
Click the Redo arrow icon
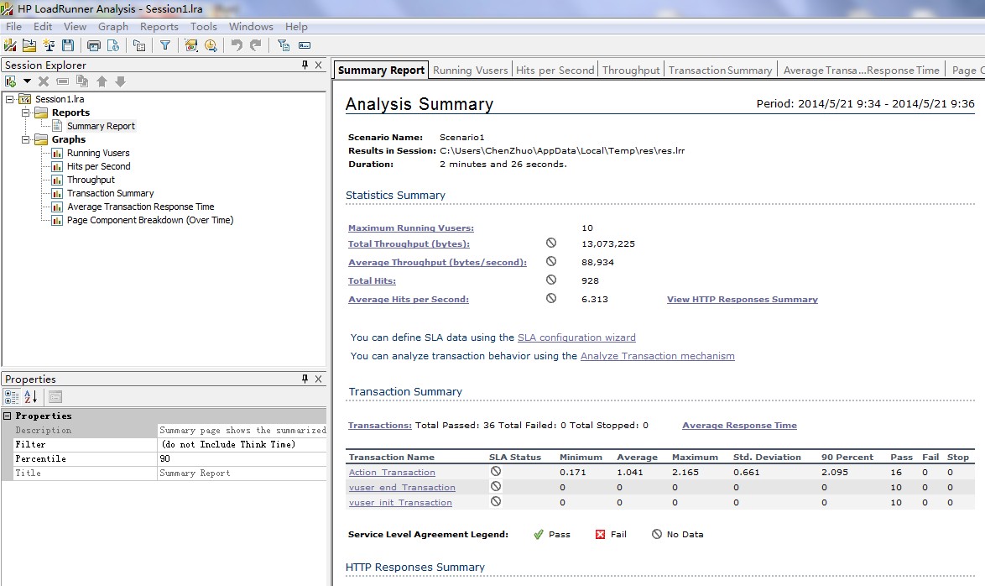point(256,45)
